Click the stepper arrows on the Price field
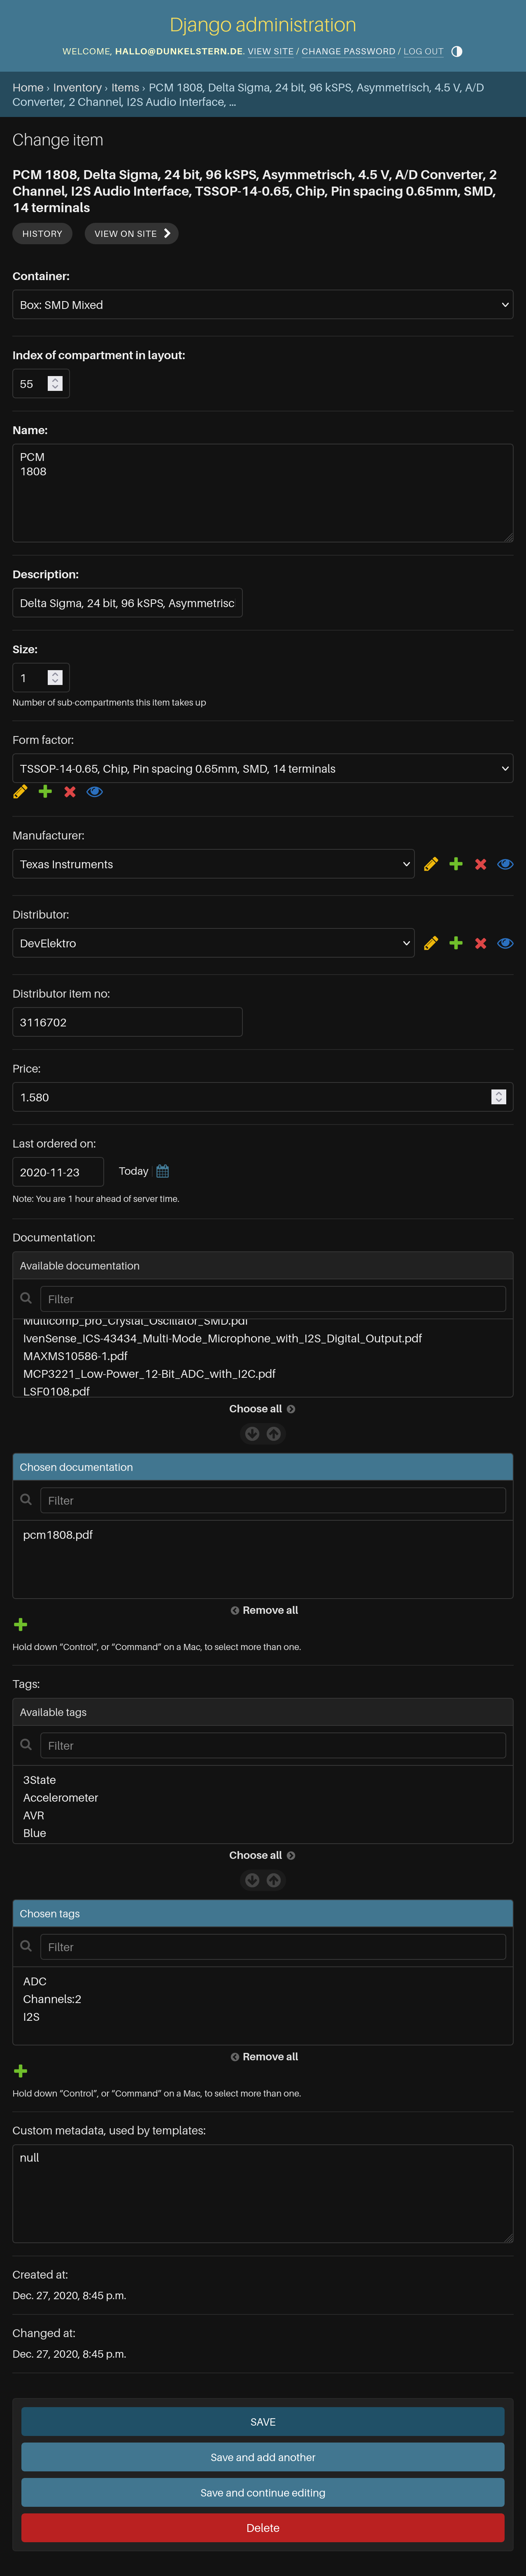526x2576 pixels. pyautogui.click(x=499, y=1097)
